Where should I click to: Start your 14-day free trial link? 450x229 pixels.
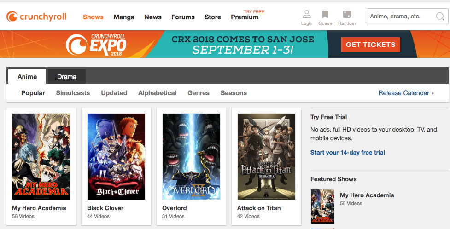(347, 152)
